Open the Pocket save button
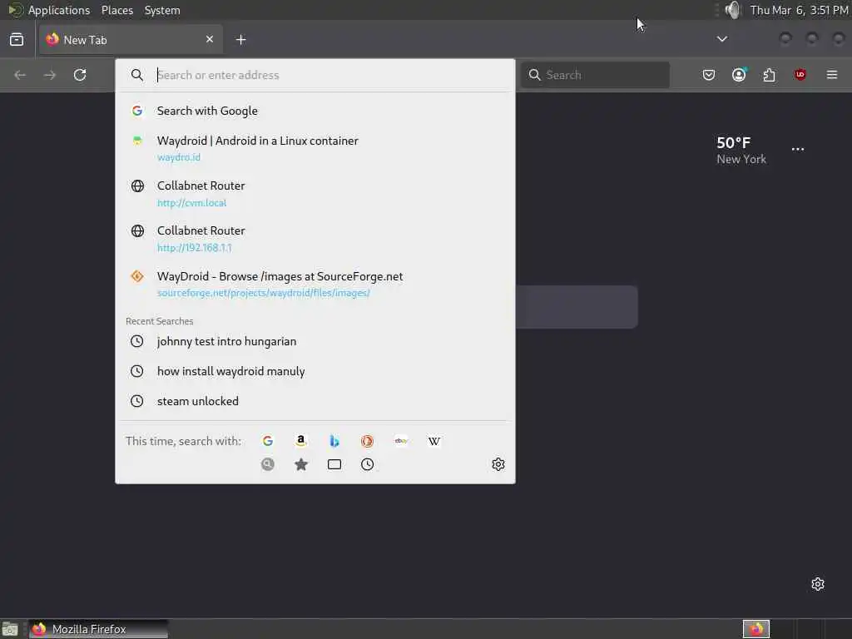Screen dimensions: 852x639 (x=709, y=75)
